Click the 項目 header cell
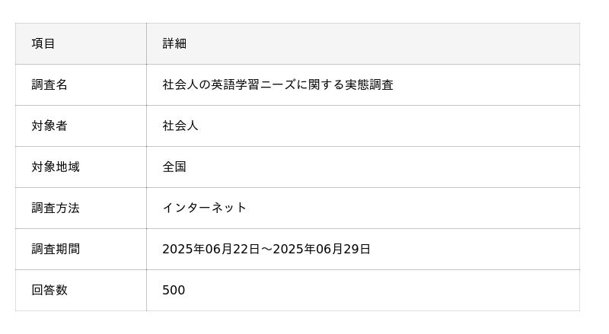Image resolution: width=609 pixels, height=334 pixels. [x=81, y=43]
